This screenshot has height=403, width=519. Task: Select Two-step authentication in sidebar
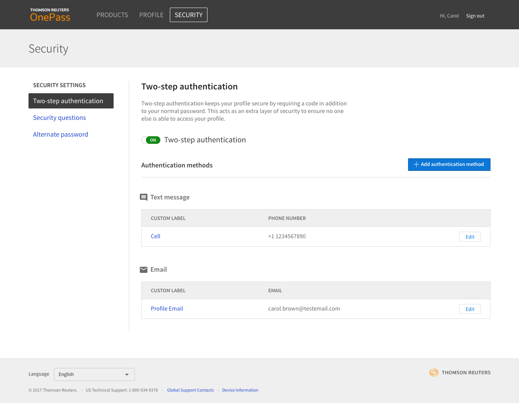coord(71,101)
